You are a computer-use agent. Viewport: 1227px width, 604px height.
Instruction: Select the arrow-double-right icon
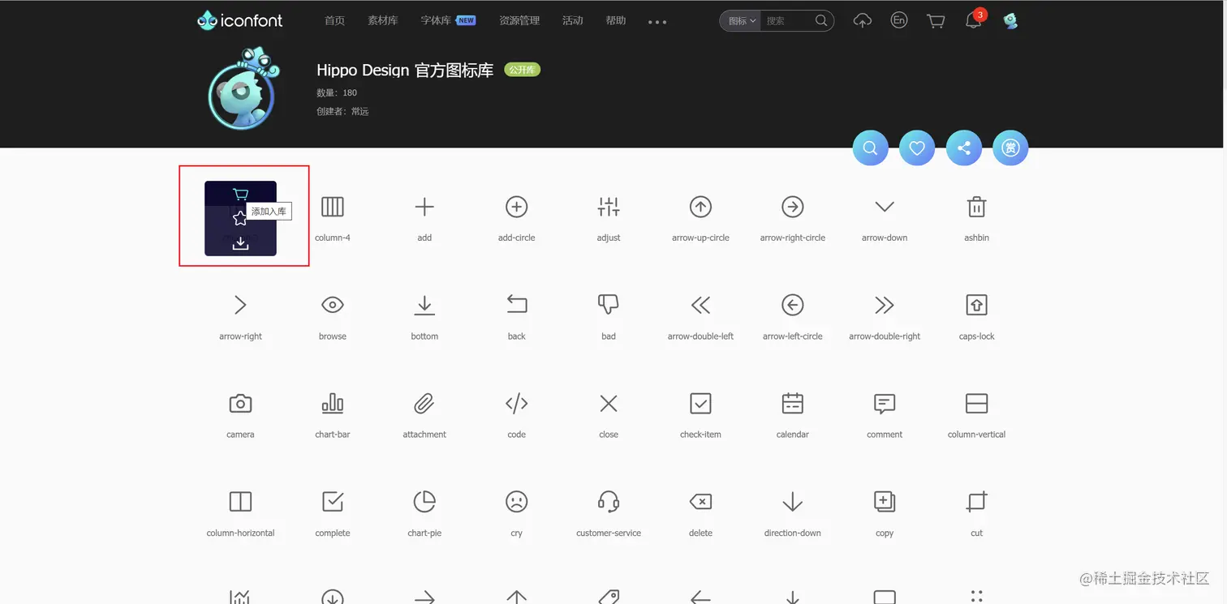click(x=885, y=305)
